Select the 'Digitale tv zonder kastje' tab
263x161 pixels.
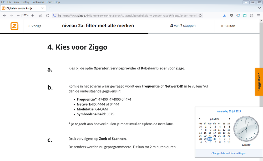pyautogui.click(x=23, y=8)
